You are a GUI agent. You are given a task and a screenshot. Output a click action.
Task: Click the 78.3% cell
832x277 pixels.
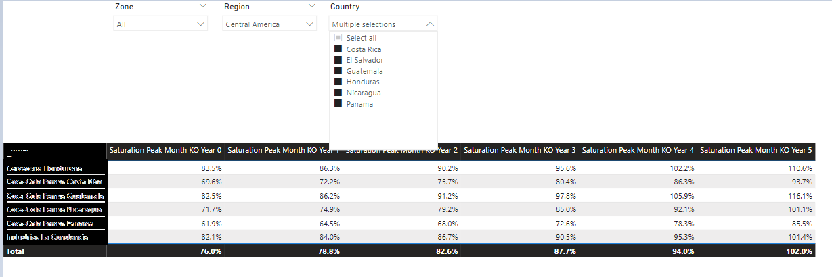[x=638, y=223]
